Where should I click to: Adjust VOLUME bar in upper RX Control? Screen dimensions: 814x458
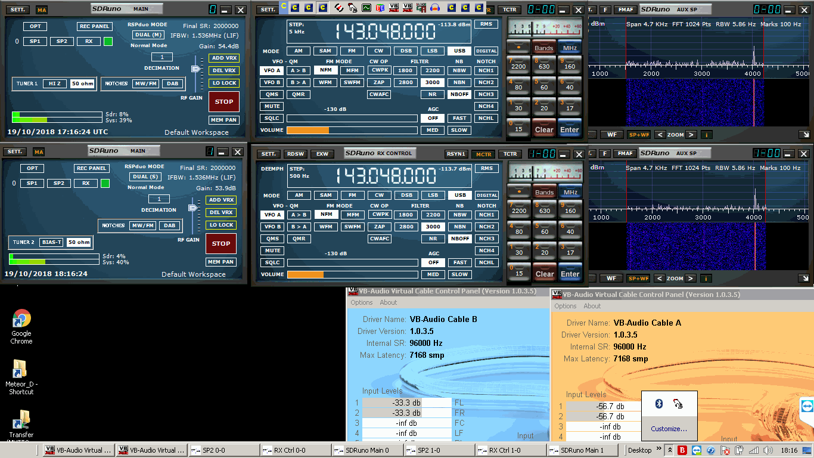(352, 130)
